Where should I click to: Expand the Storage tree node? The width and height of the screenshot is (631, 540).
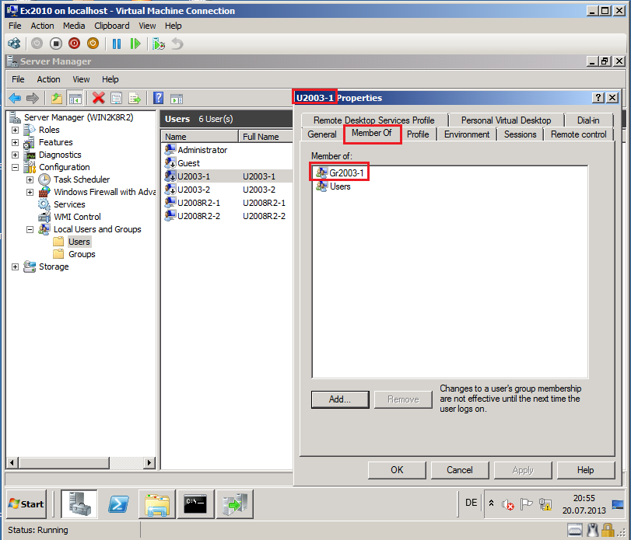coord(15,267)
